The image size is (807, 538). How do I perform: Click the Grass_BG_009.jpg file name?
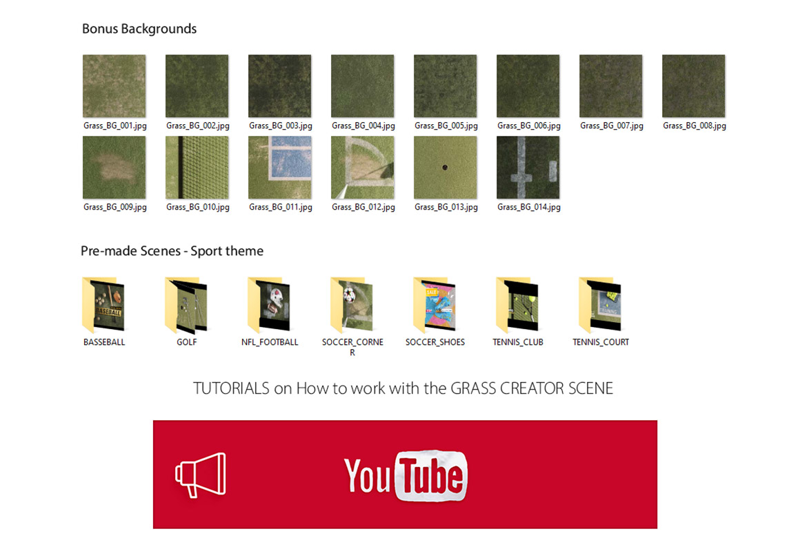coord(114,207)
